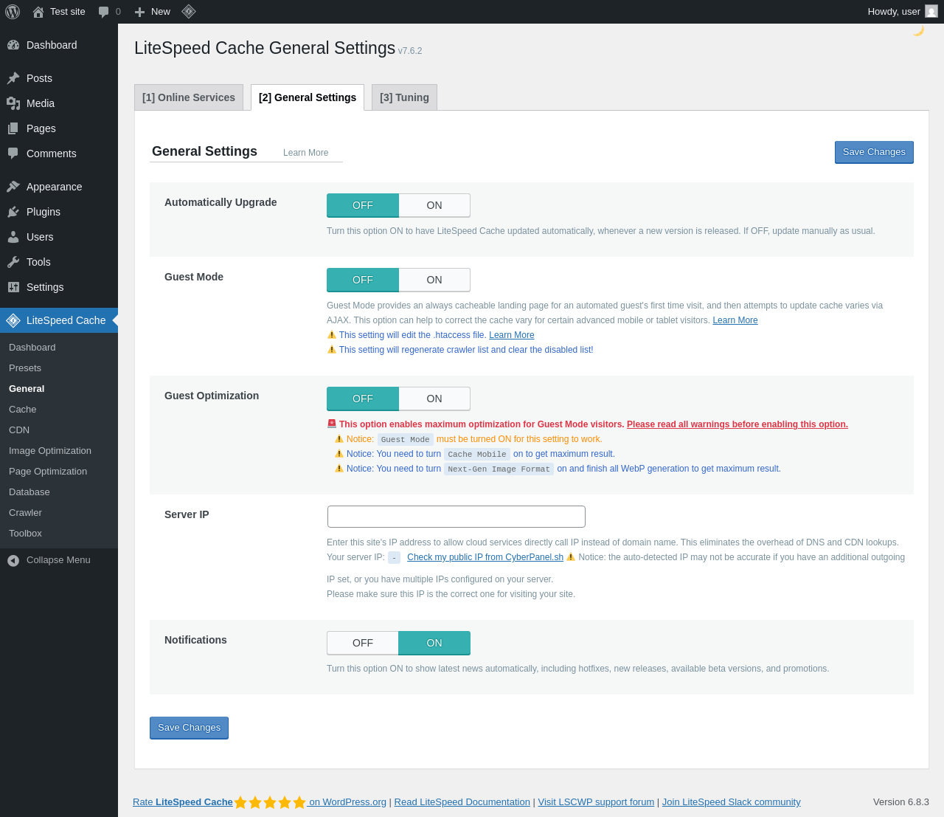Open Toolbox in LiteSpeed submenu
Image resolution: width=944 pixels, height=817 pixels.
click(x=25, y=534)
